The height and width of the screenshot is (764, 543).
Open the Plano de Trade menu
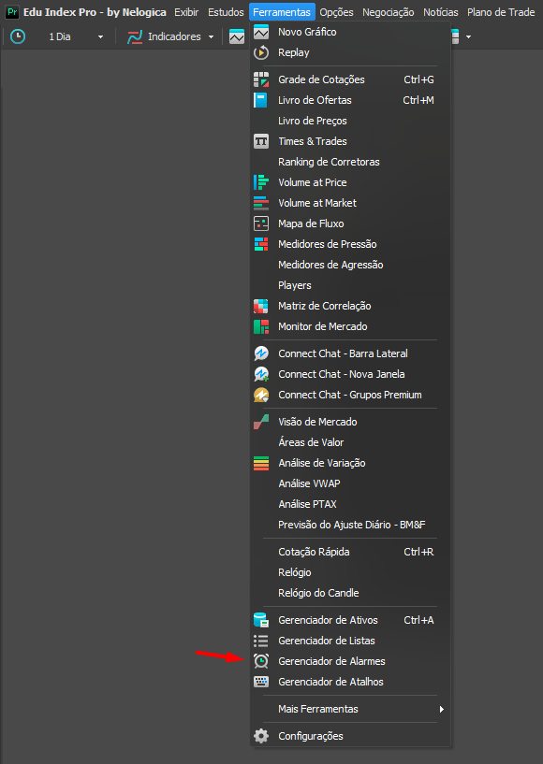501,12
